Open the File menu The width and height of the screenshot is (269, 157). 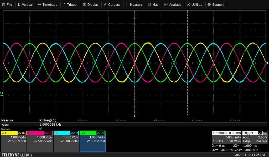click(7, 5)
